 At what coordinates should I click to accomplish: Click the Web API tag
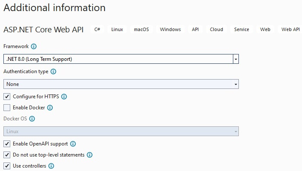point(290,29)
